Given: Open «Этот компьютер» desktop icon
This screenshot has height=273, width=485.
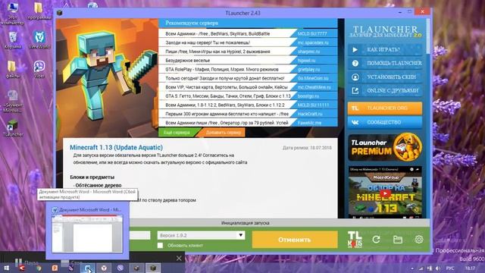Looking at the screenshot, I should (13, 14).
